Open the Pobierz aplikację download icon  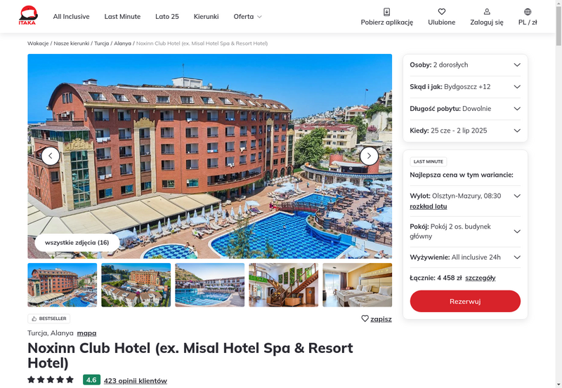point(387,12)
